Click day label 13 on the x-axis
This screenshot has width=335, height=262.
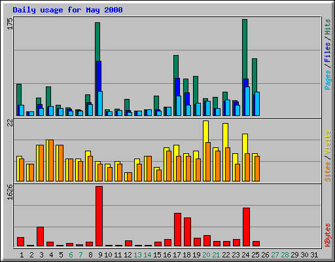[137, 255]
